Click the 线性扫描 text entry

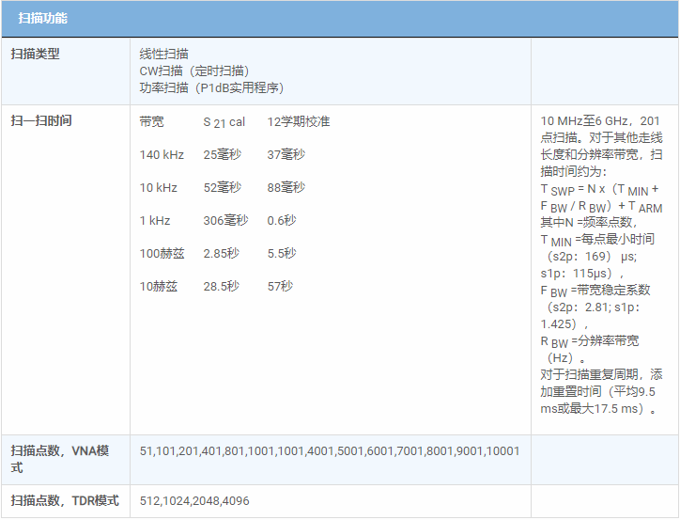pyautogui.click(x=163, y=55)
